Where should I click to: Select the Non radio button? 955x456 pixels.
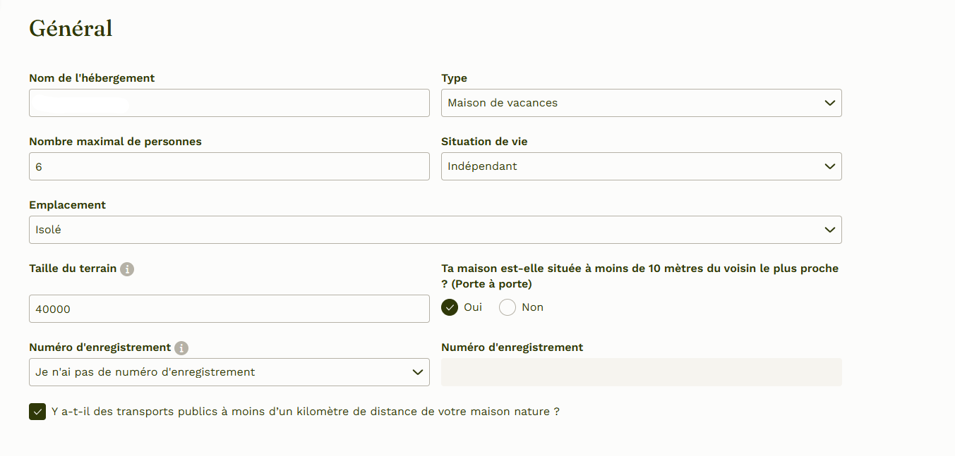pyautogui.click(x=507, y=307)
